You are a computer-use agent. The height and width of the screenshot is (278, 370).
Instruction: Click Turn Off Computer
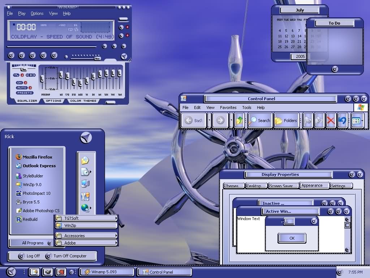[x=66, y=256]
